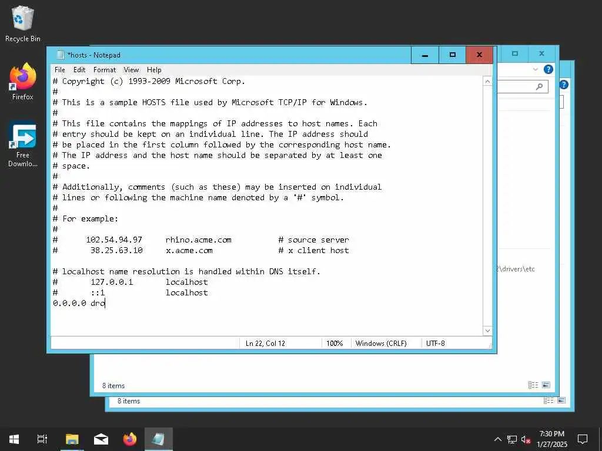Maximize the hosts Notepad window
This screenshot has width=602, height=451.
452,55
